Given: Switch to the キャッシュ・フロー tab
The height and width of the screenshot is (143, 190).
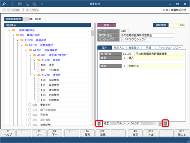Looking at the screenshot, I should click(169, 48).
